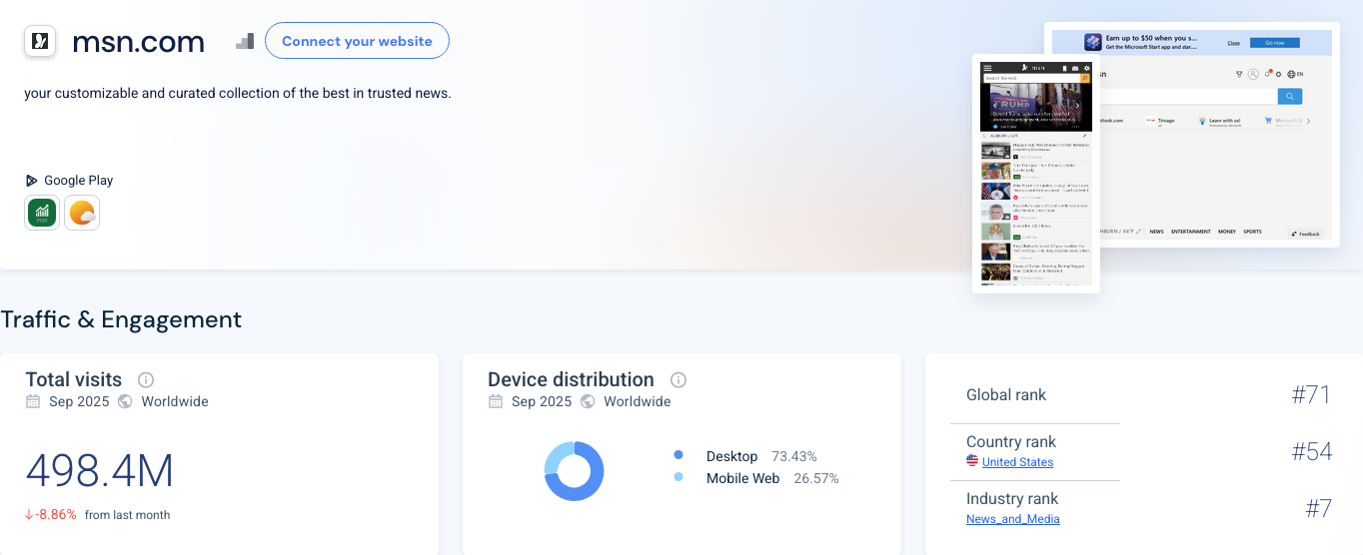
Task: Click the msn.com butterfly favicon
Action: (40, 41)
